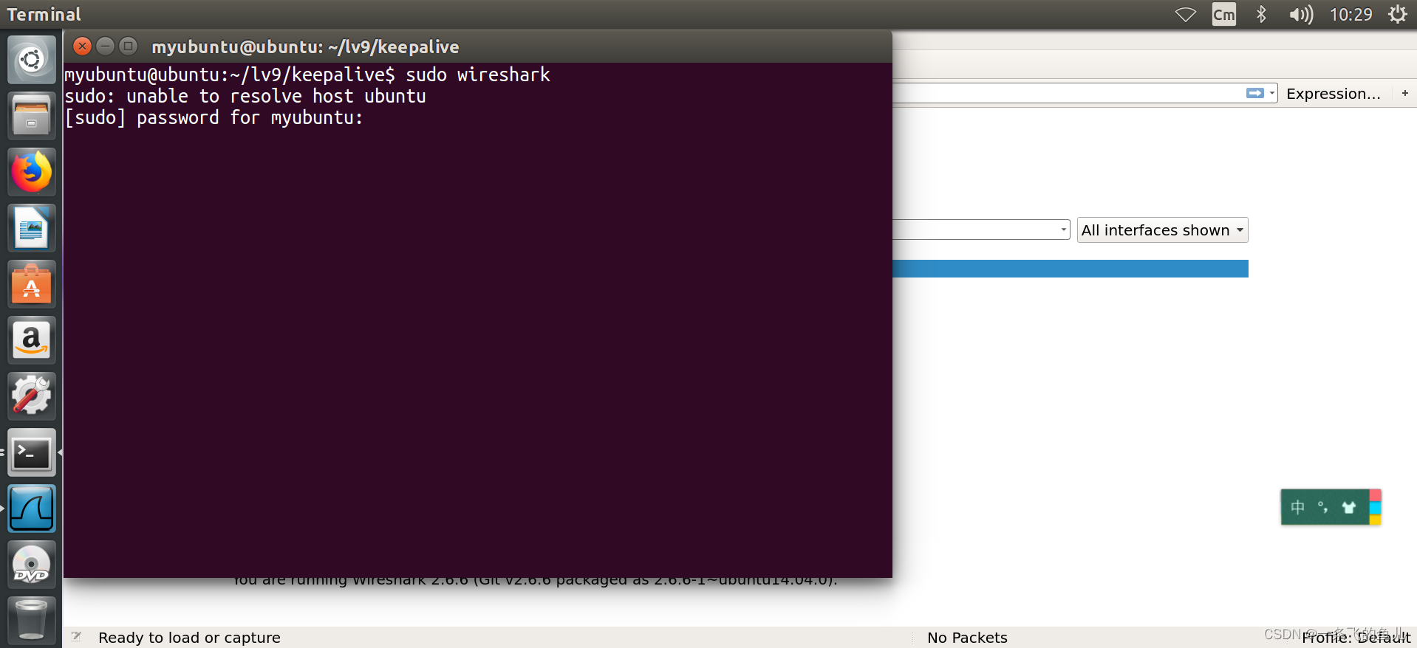The height and width of the screenshot is (648, 1417).
Task: Open the Files manager dock icon
Action: (31, 116)
